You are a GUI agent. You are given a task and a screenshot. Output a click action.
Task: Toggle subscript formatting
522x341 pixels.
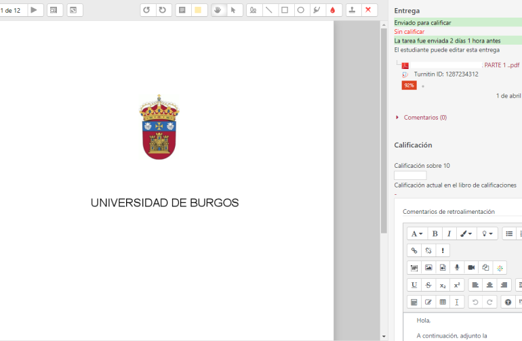point(443,285)
